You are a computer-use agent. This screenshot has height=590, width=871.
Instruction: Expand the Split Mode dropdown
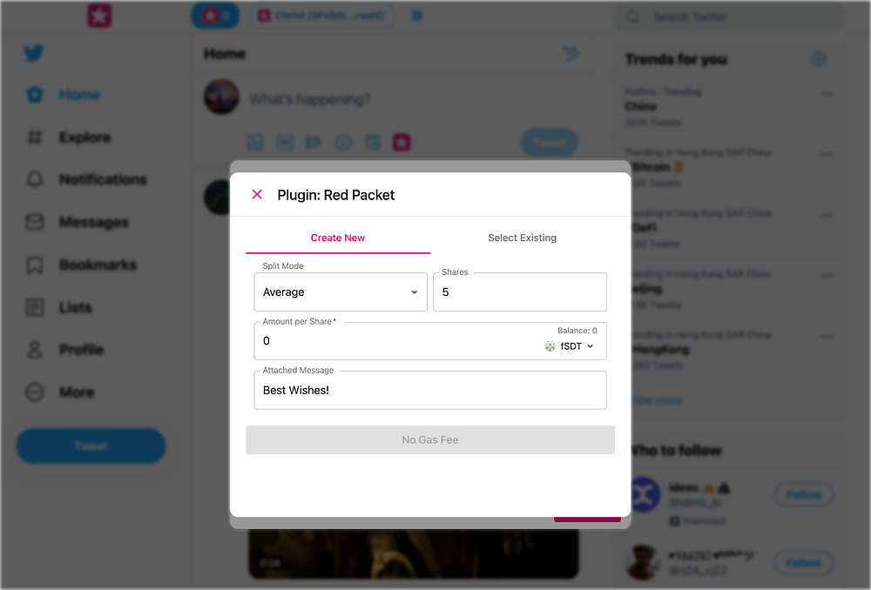[x=341, y=292]
